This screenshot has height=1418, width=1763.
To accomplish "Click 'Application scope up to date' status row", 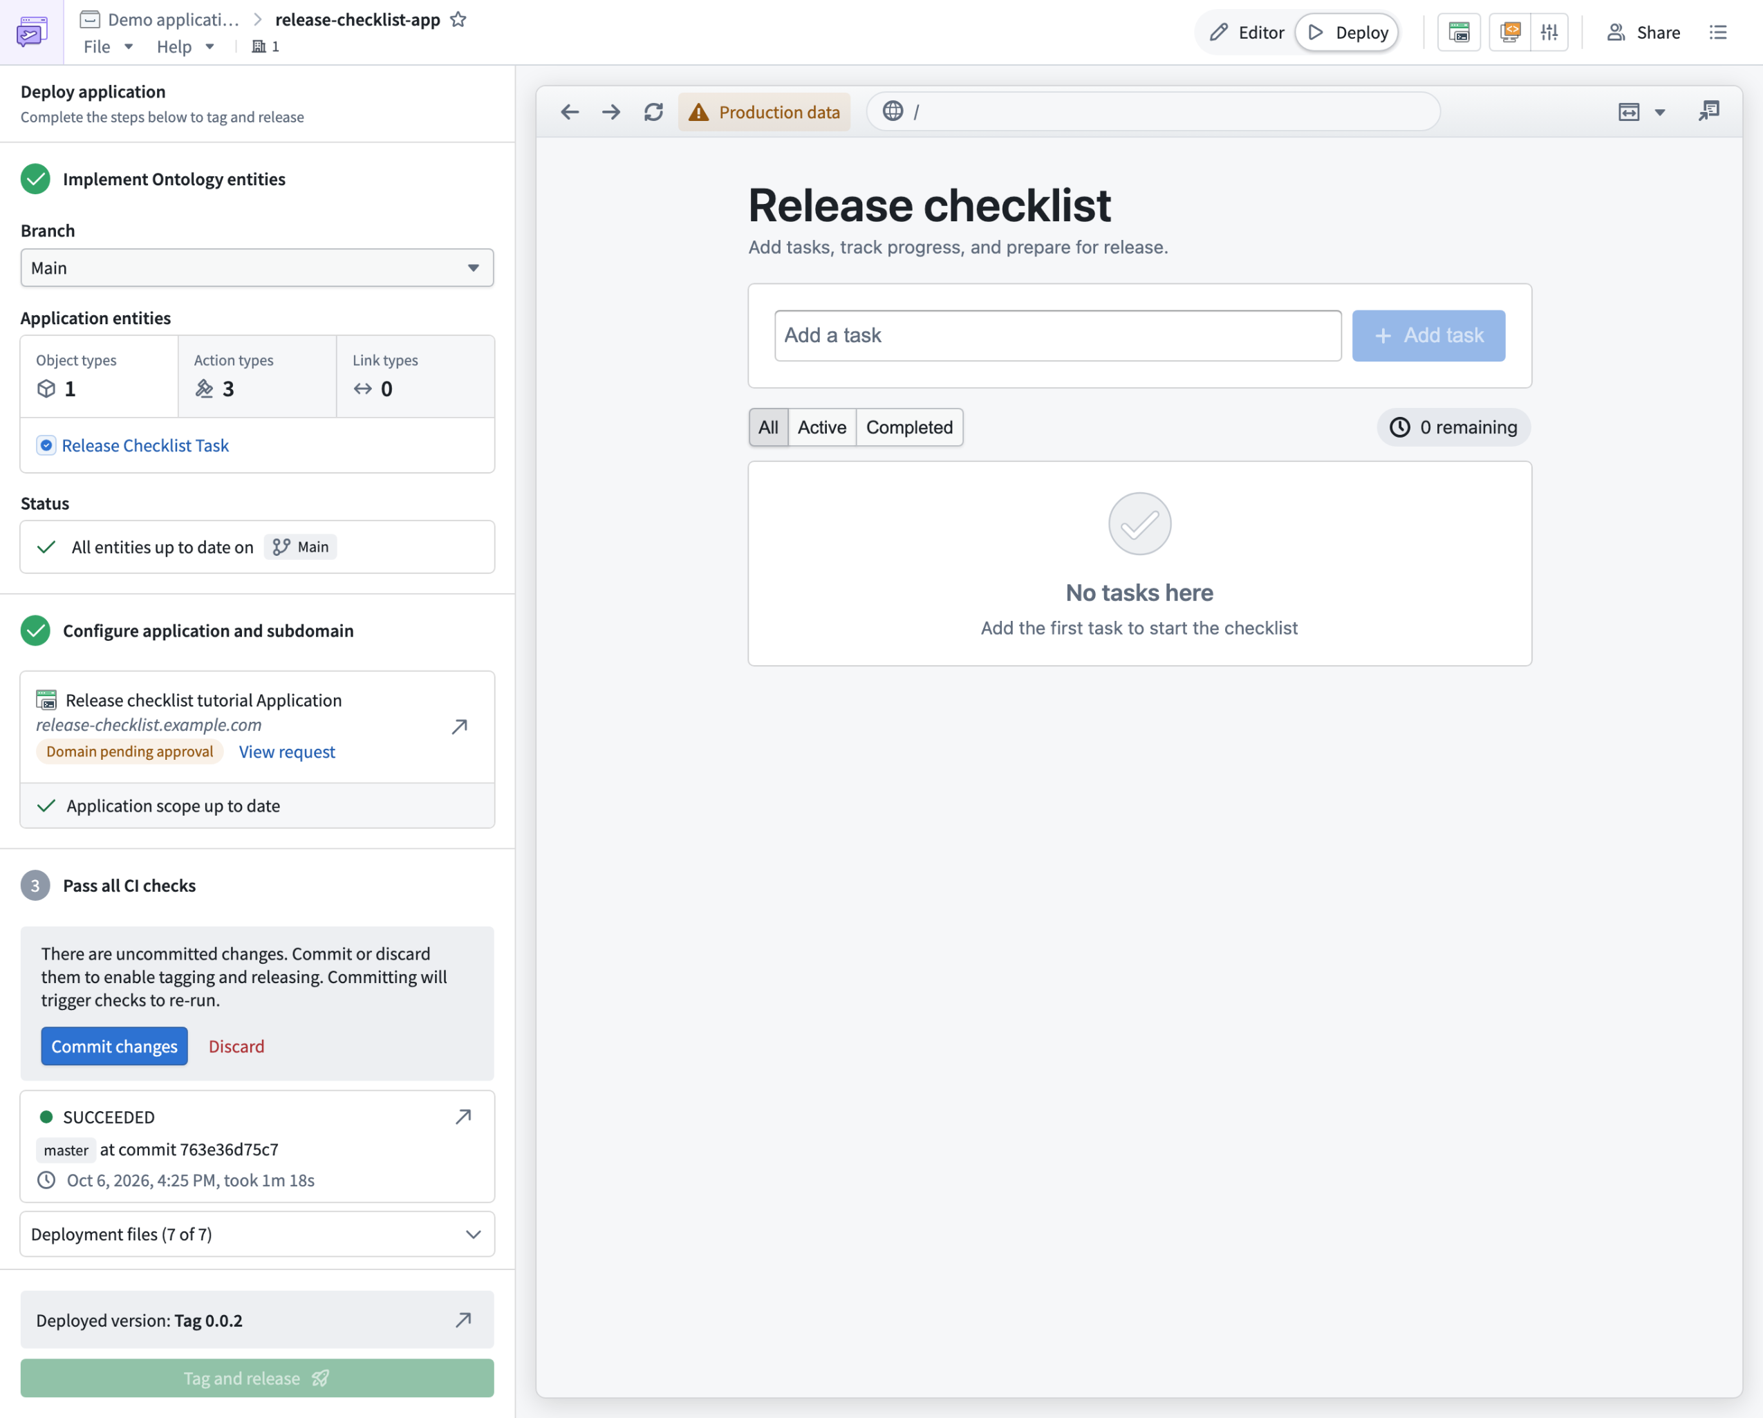I will 256,805.
